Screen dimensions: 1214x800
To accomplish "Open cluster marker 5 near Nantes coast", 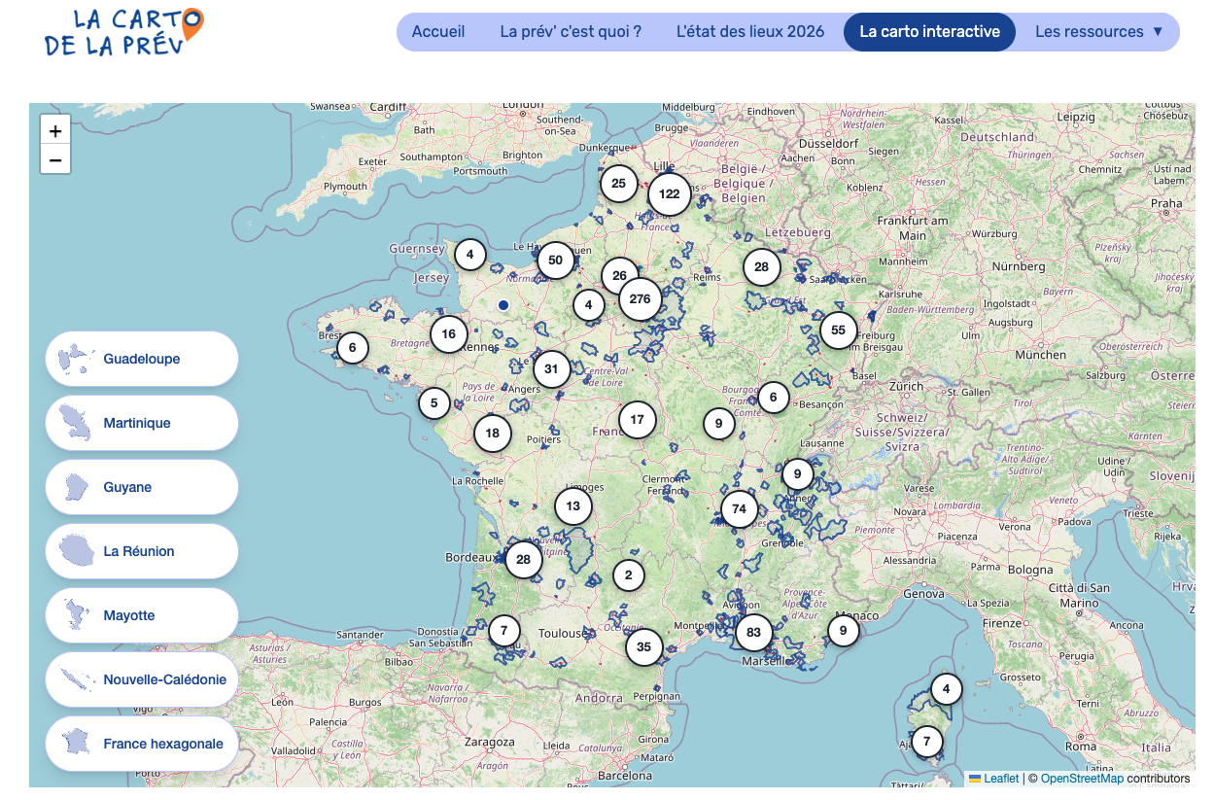I will coord(434,402).
